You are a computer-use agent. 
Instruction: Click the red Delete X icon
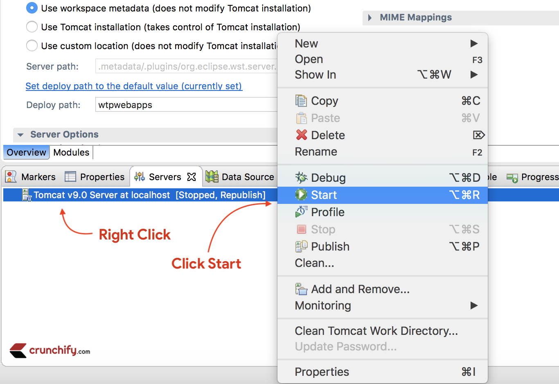302,135
